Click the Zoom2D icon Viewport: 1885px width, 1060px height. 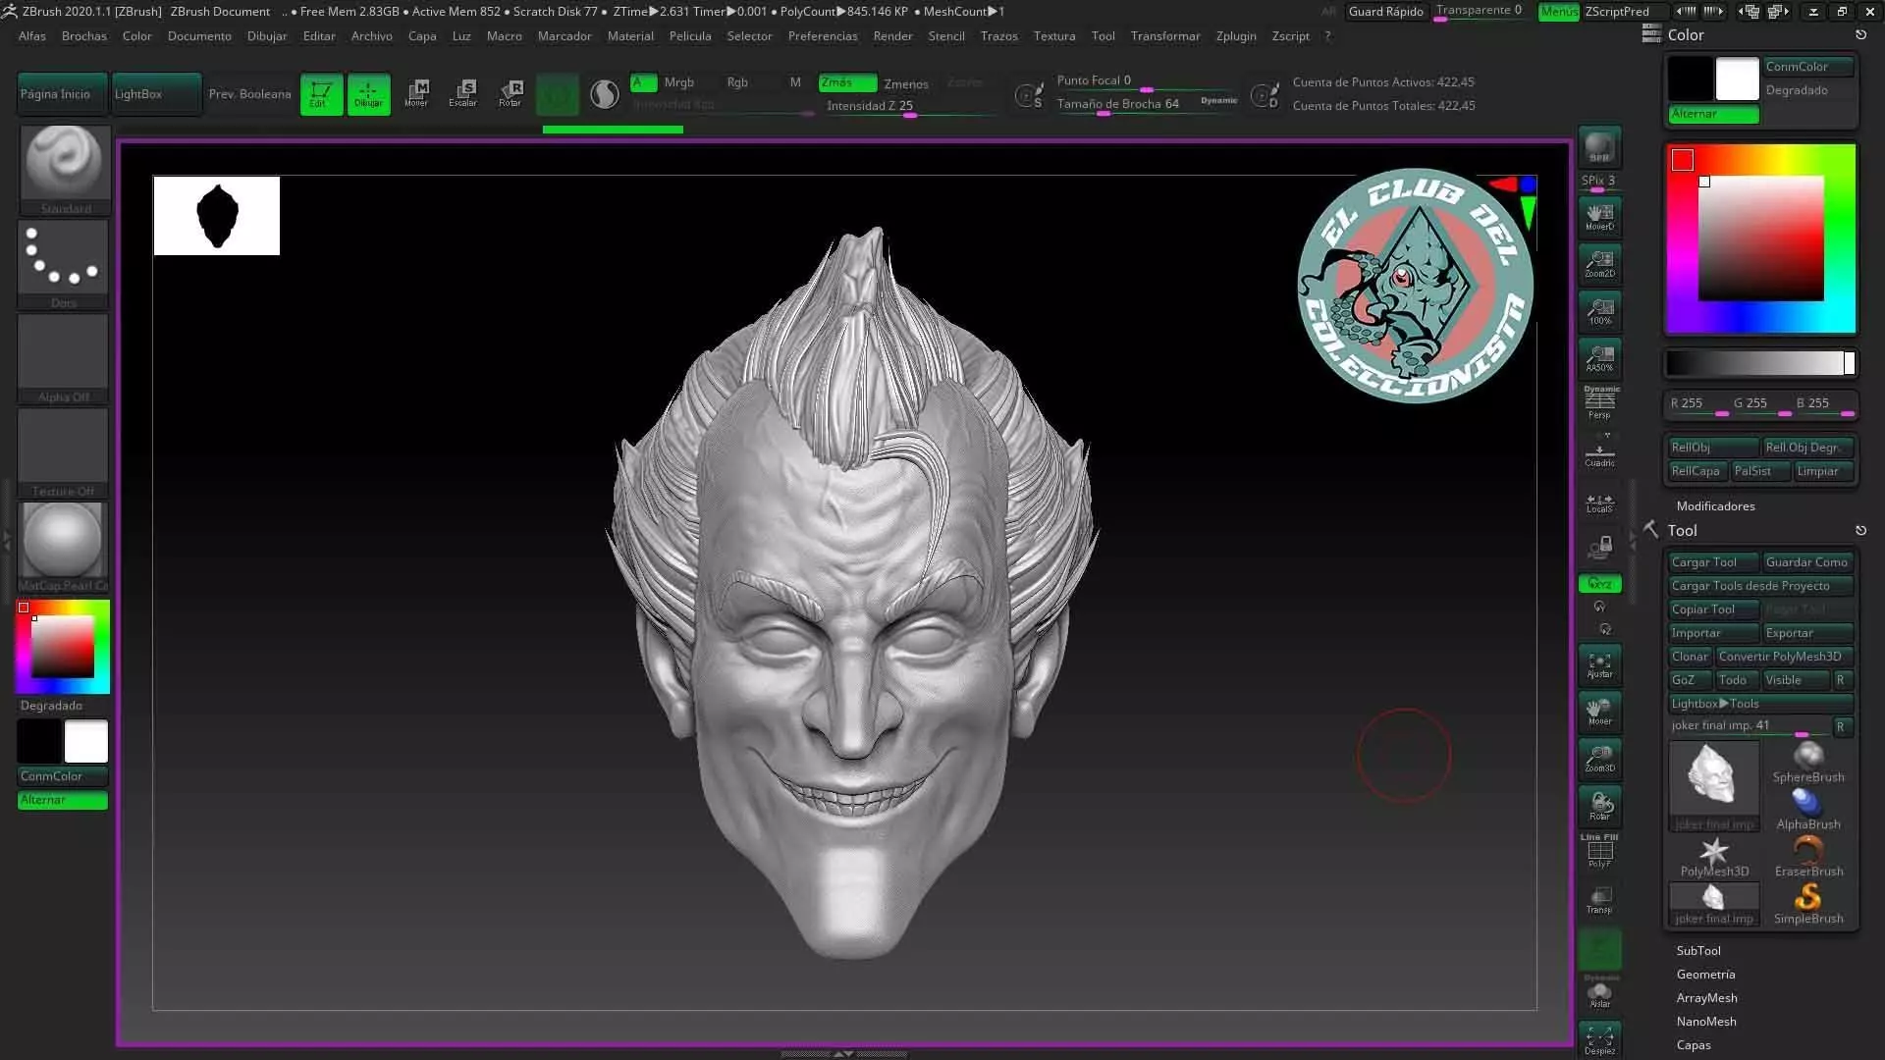point(1599,263)
